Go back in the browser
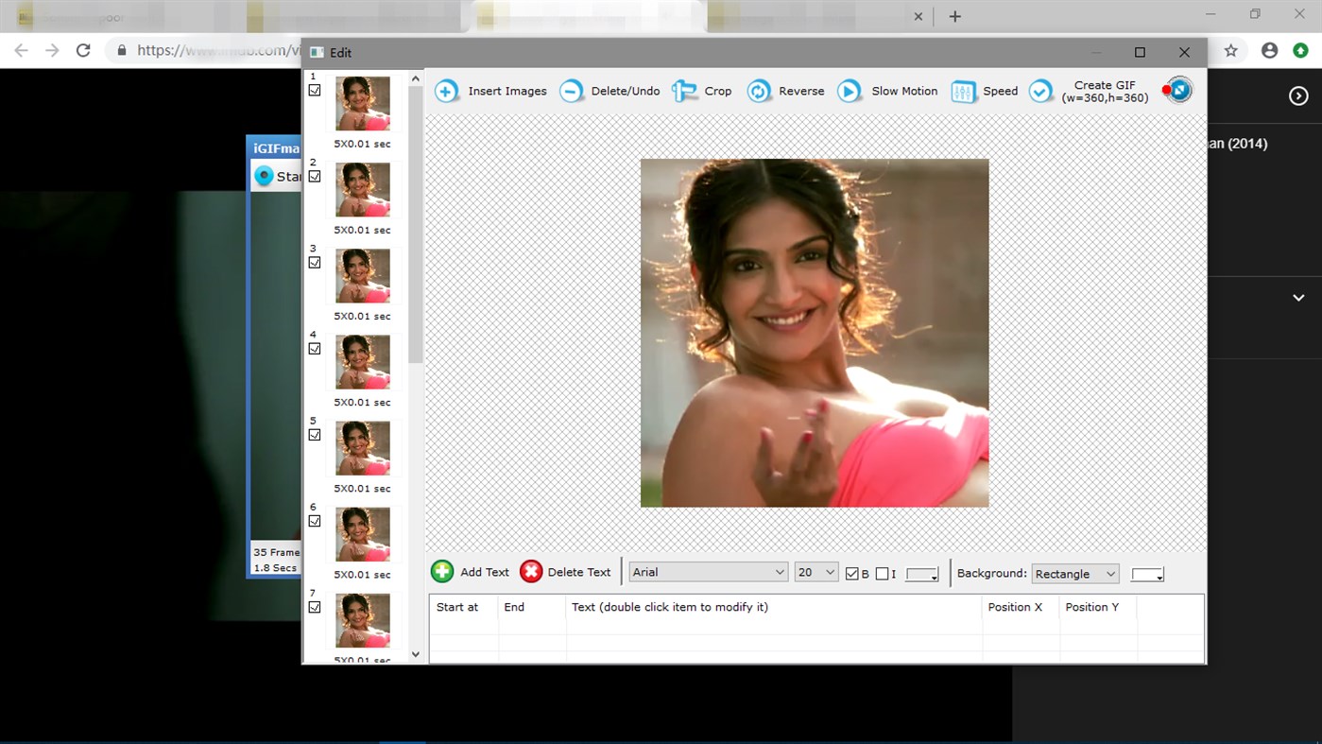 21,50
